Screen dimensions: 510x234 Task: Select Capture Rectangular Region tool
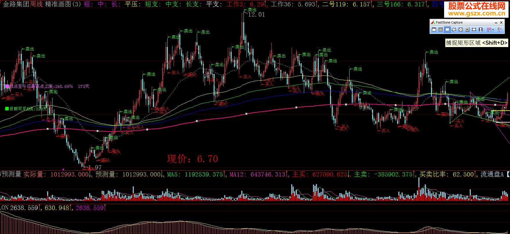pos(447,30)
